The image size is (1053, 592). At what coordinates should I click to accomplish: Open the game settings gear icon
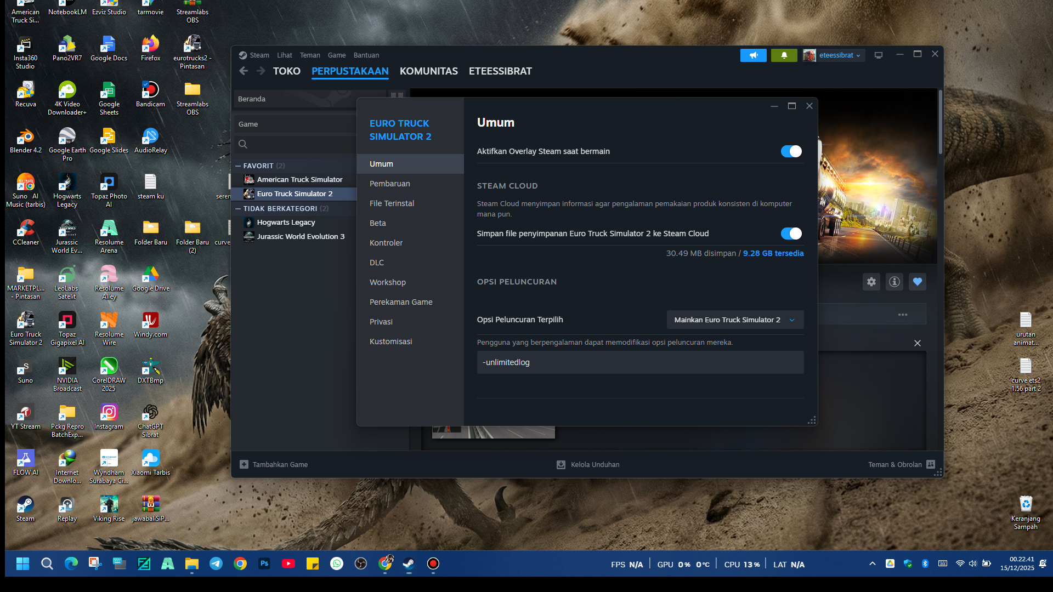point(871,282)
